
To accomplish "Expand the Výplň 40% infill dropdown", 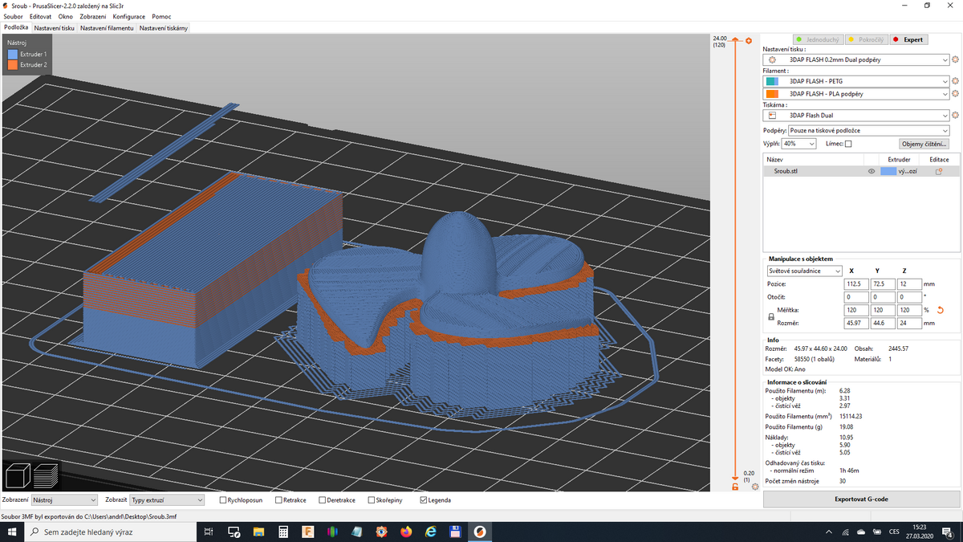I will [x=798, y=144].
